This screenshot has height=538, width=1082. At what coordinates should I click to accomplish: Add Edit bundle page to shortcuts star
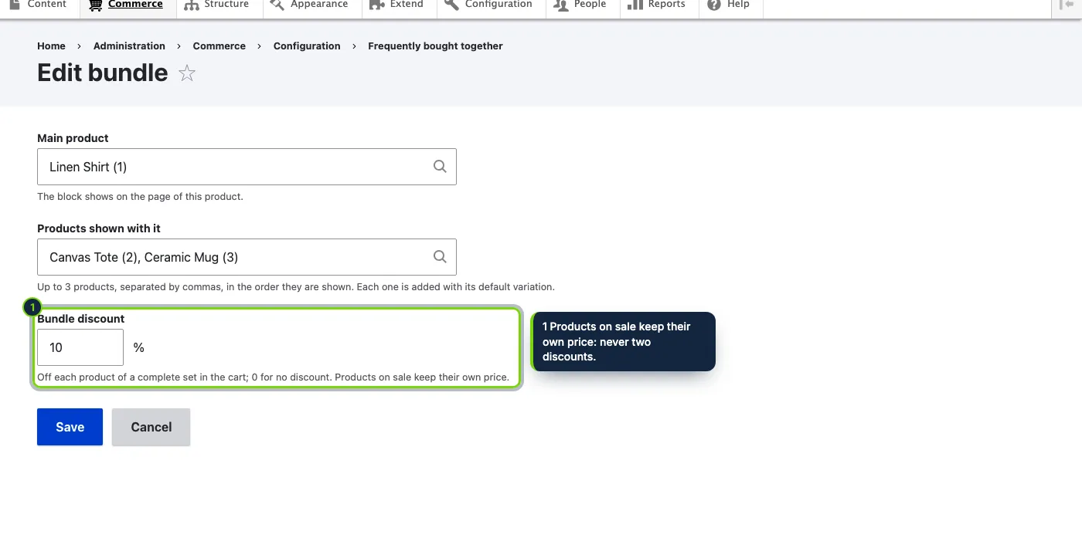(x=187, y=73)
